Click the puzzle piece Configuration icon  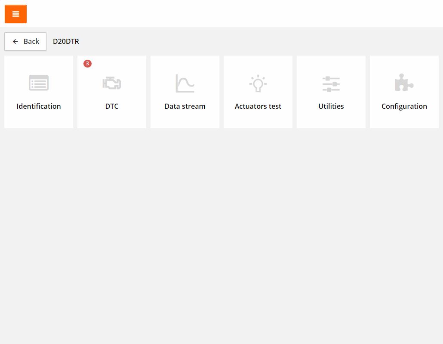tap(404, 83)
